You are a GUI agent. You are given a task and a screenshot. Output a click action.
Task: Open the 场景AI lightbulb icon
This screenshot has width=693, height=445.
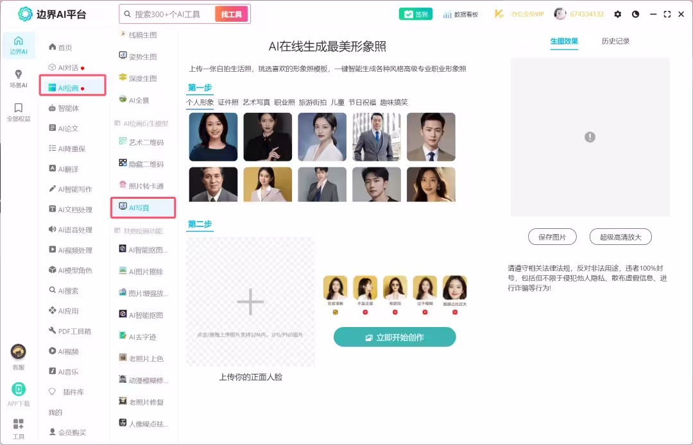pos(18,79)
